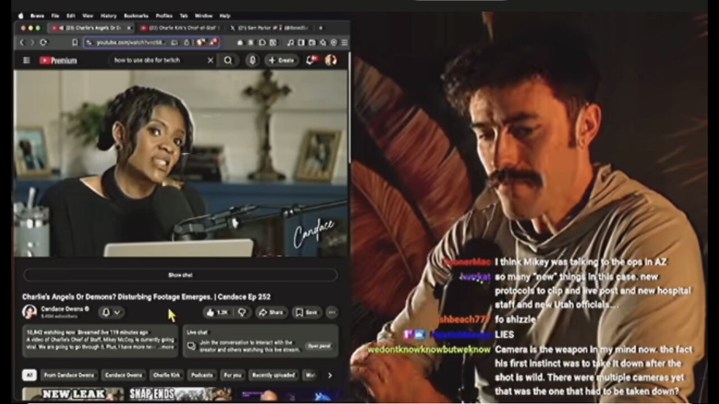Open the Brave menu in menu bar

tap(38, 16)
